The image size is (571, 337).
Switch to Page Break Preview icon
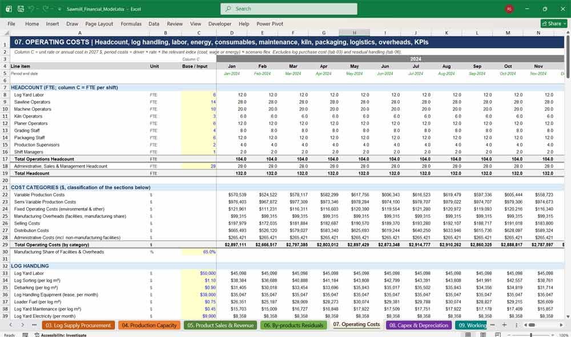point(497,335)
